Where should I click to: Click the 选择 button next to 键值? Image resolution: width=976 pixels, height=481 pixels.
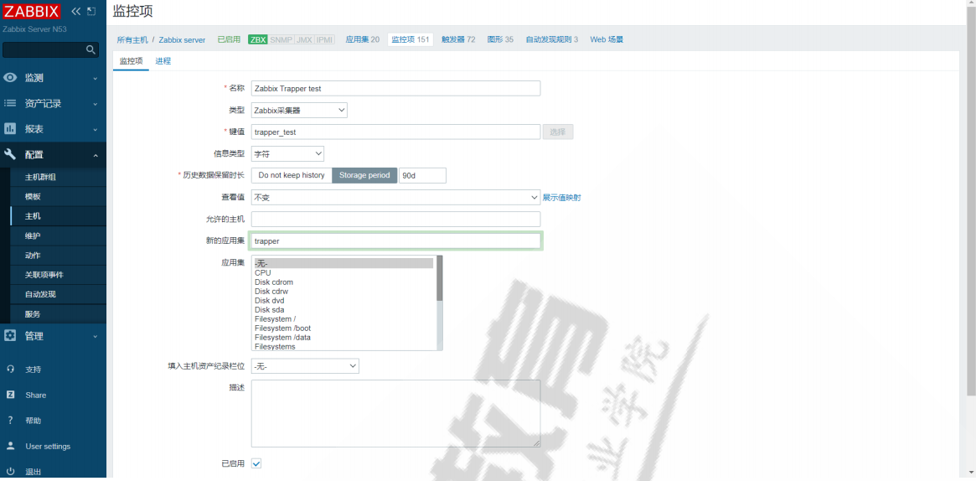pyautogui.click(x=558, y=132)
